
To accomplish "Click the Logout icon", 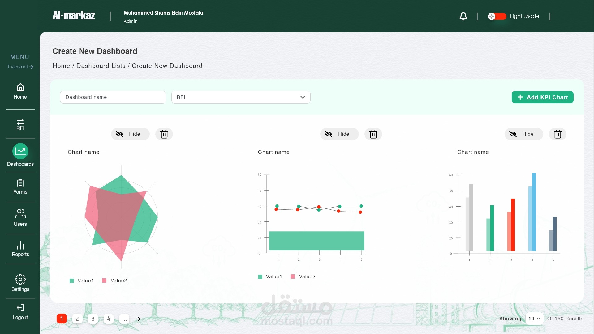I will point(20,312).
